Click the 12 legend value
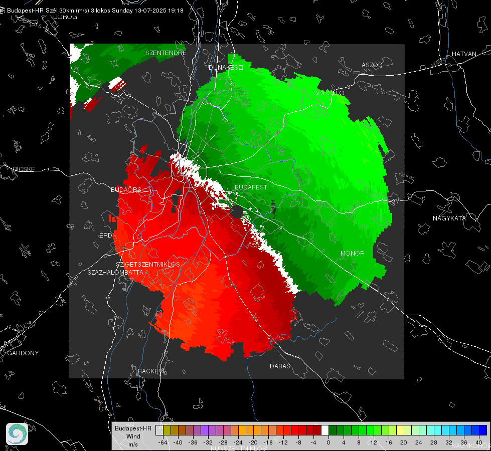 (374, 442)
